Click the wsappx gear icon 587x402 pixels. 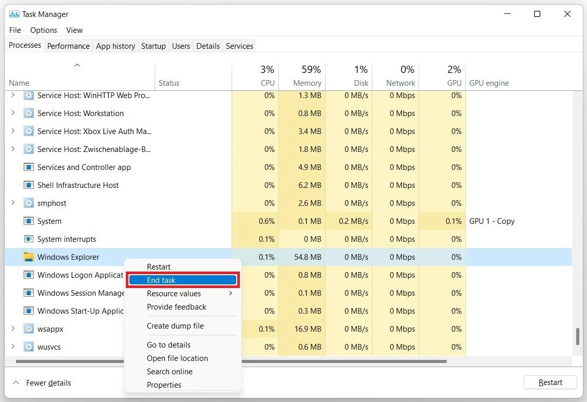click(x=28, y=329)
